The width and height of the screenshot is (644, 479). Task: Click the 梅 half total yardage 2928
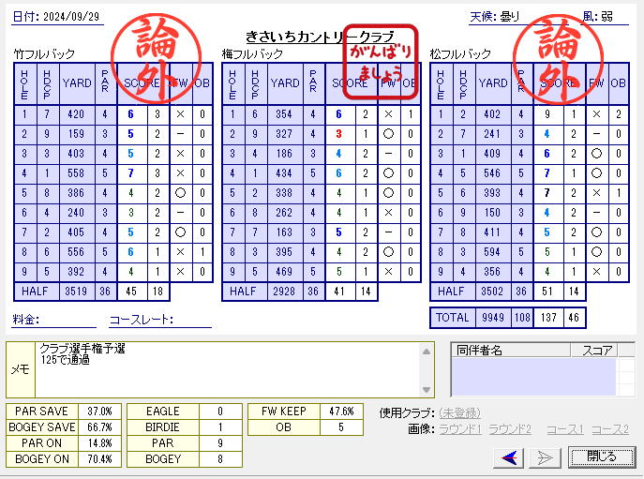(x=285, y=292)
